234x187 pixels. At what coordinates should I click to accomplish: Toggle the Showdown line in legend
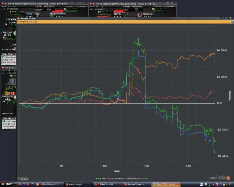tap(131, 179)
